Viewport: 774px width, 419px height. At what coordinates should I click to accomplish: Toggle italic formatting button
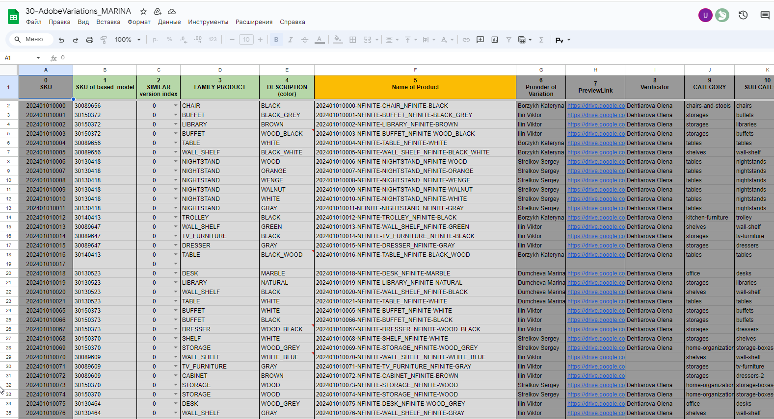tap(291, 40)
